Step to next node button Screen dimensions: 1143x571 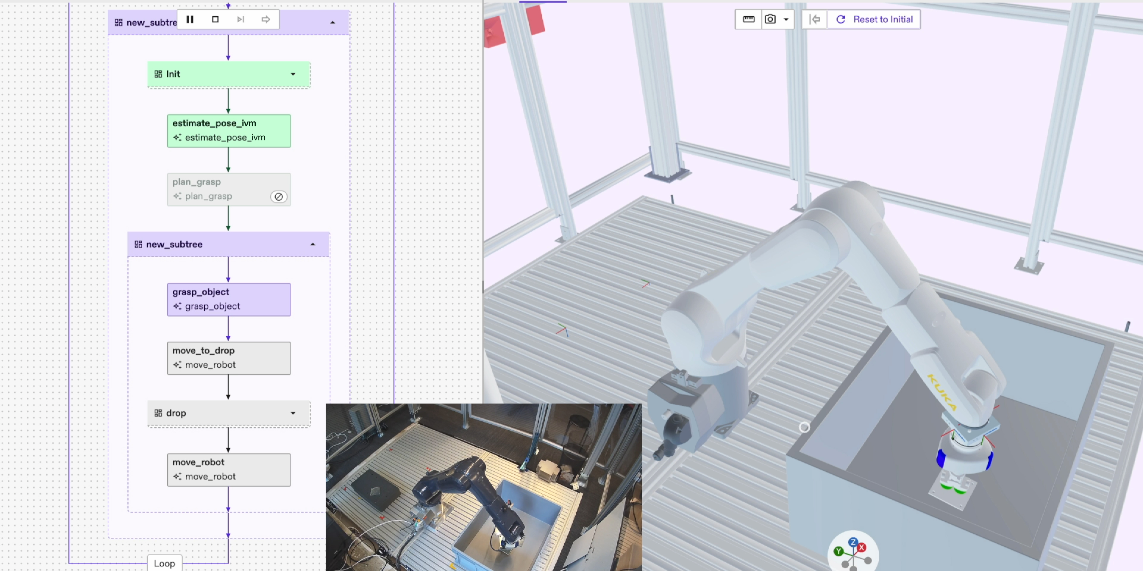[241, 19]
